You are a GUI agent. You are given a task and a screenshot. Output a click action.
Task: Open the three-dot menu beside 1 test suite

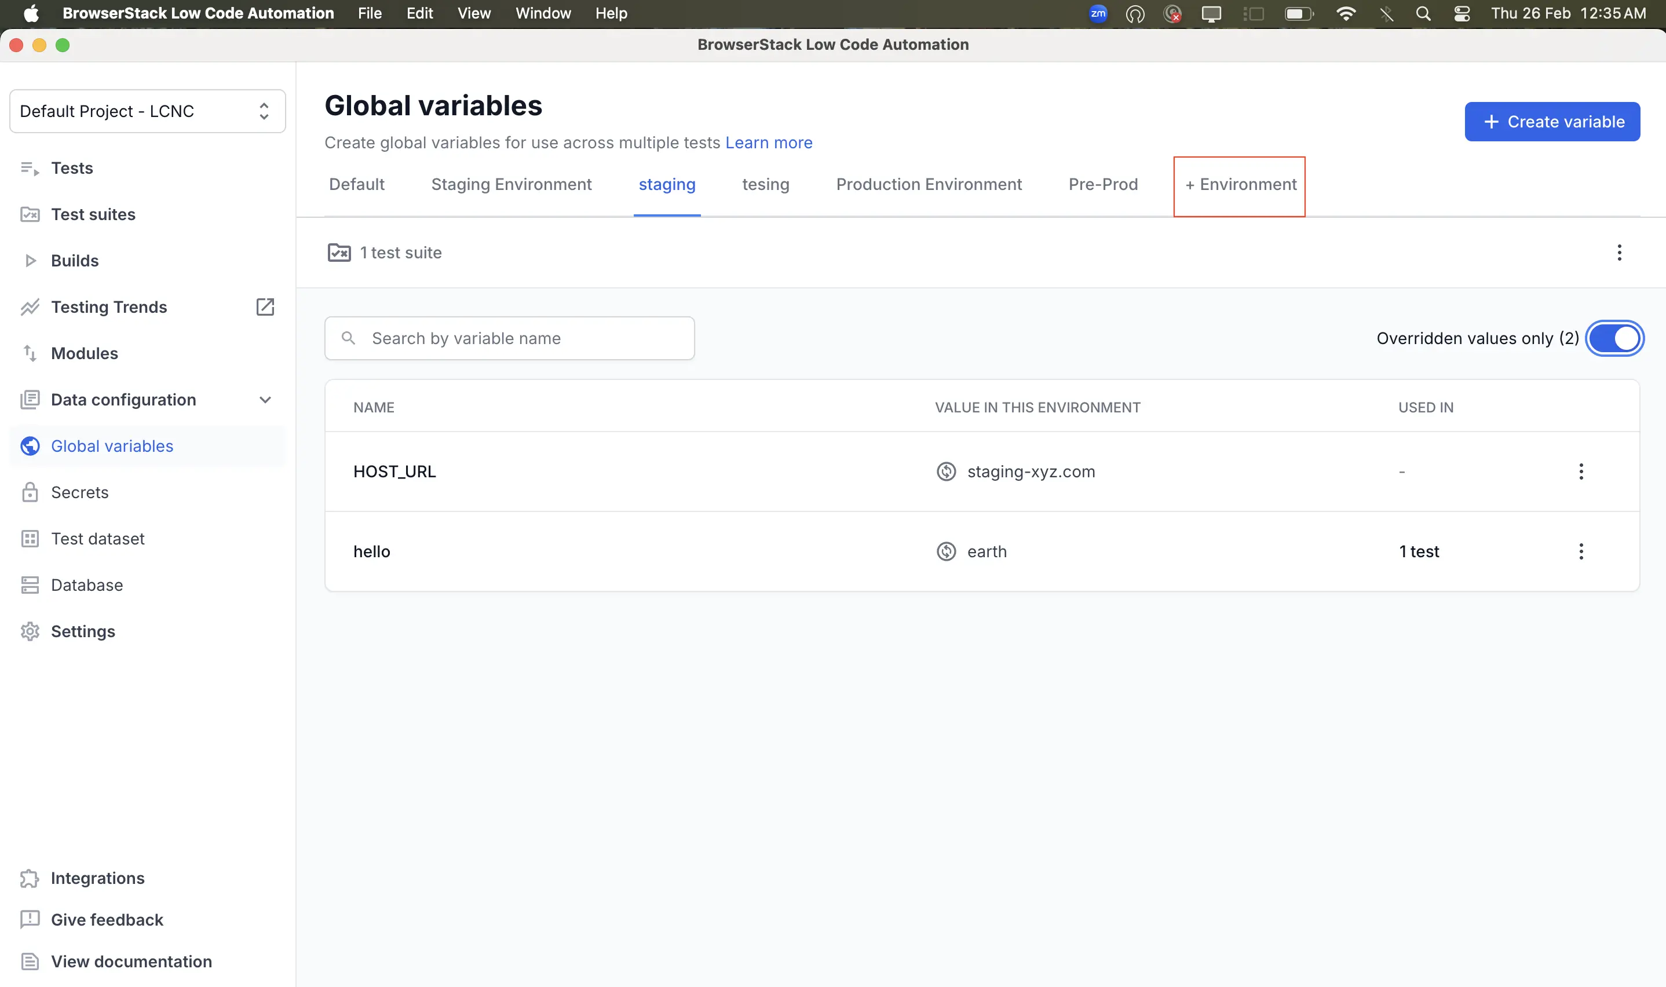(1618, 252)
